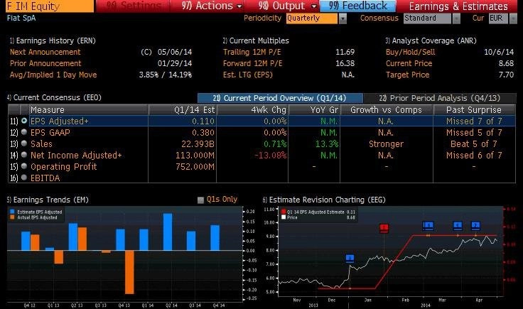Click the EPS Adjusted+ measure name
Image resolution: width=523 pixels, height=309 pixels.
60,121
